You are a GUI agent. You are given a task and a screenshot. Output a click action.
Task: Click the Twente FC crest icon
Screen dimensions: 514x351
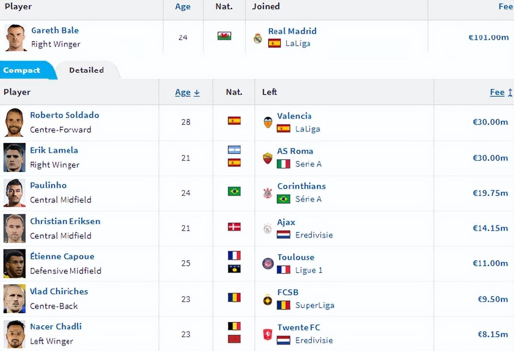[x=268, y=334]
